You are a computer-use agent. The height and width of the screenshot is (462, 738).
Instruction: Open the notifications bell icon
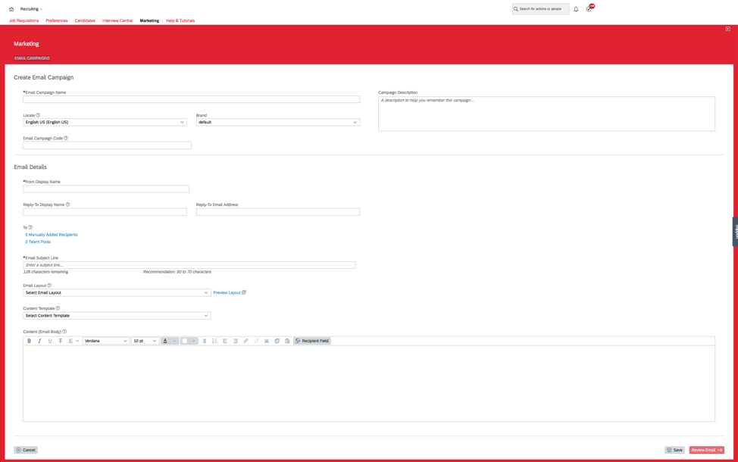(x=576, y=9)
